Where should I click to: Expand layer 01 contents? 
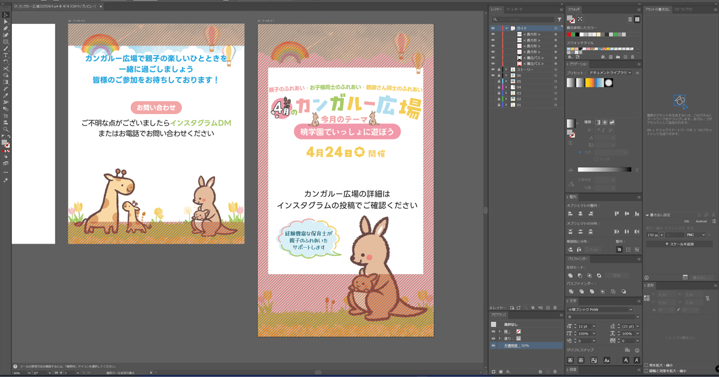tap(506, 105)
